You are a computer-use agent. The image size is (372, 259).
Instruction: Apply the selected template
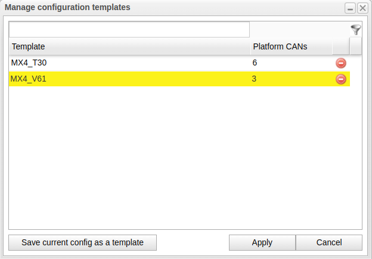(262, 242)
